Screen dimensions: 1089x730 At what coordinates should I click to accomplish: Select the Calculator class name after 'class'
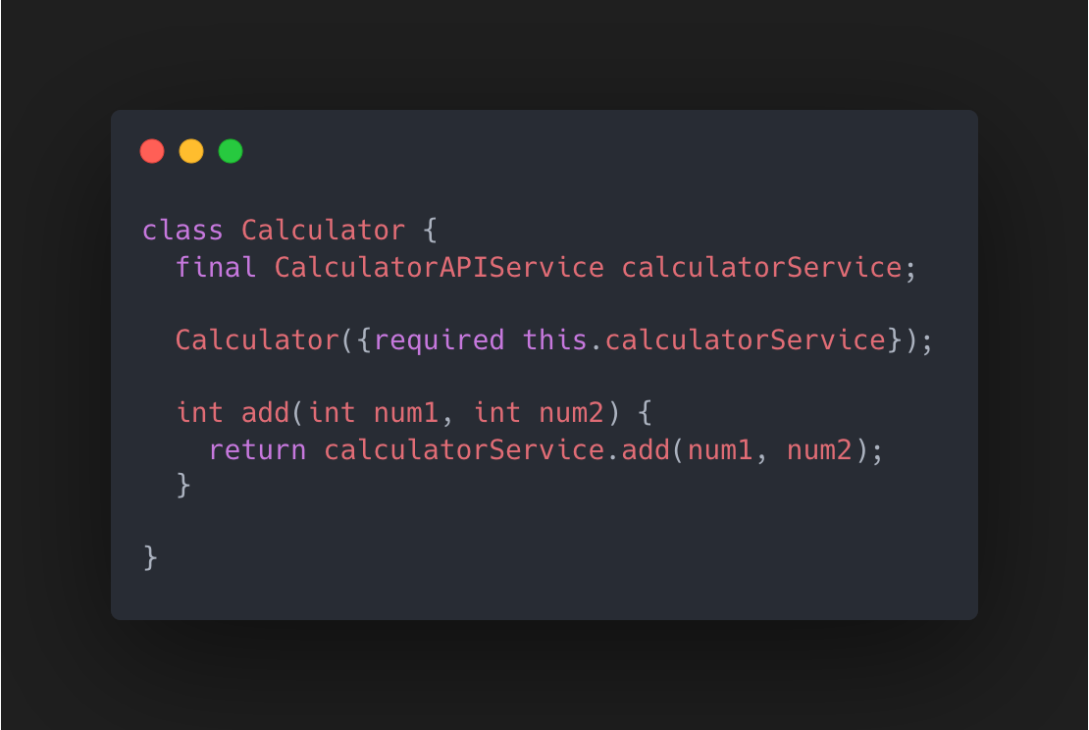pyautogui.click(x=324, y=231)
